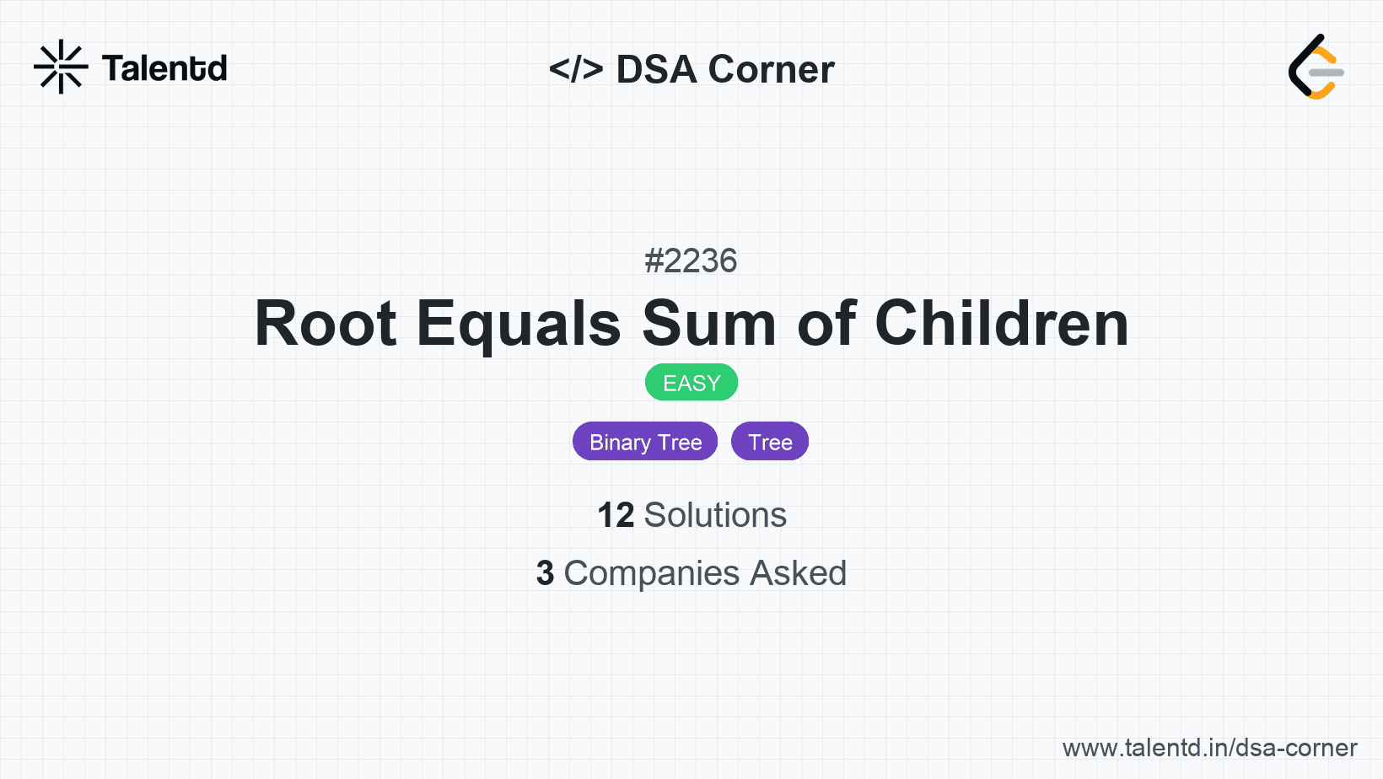Click the Companies Asked text

705,573
